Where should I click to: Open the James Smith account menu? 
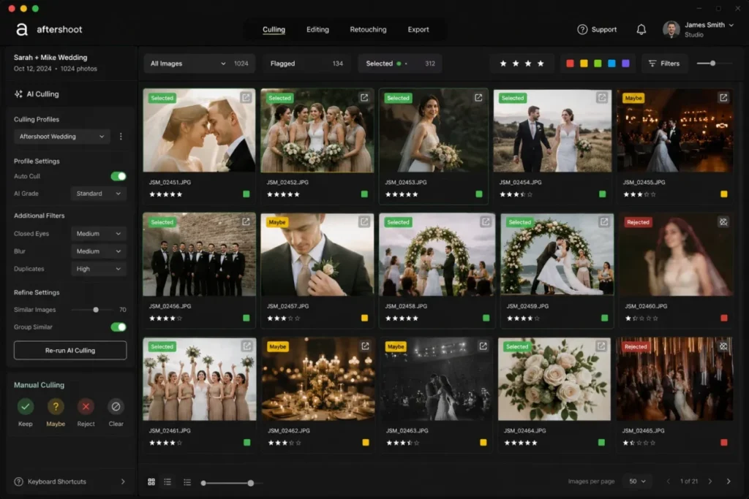coord(698,29)
